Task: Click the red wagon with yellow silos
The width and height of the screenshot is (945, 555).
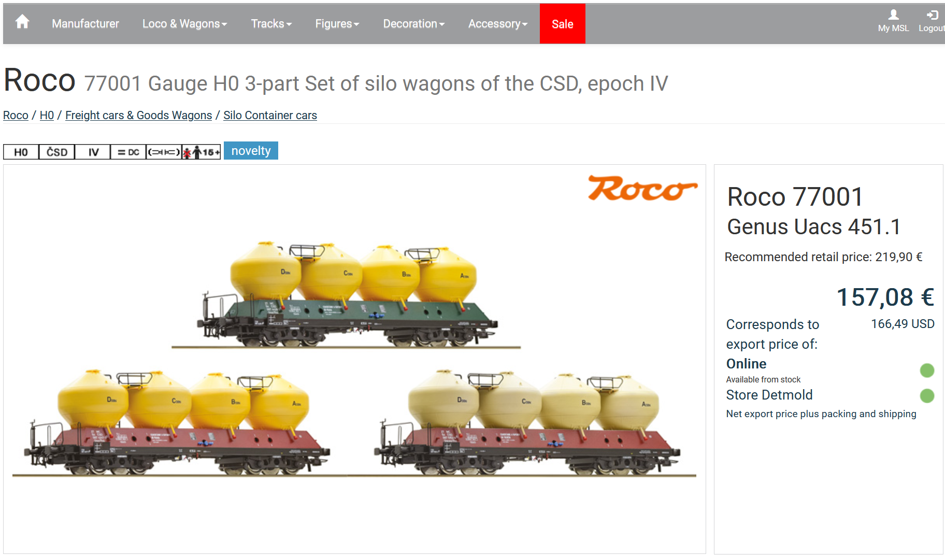Action: 177,422
